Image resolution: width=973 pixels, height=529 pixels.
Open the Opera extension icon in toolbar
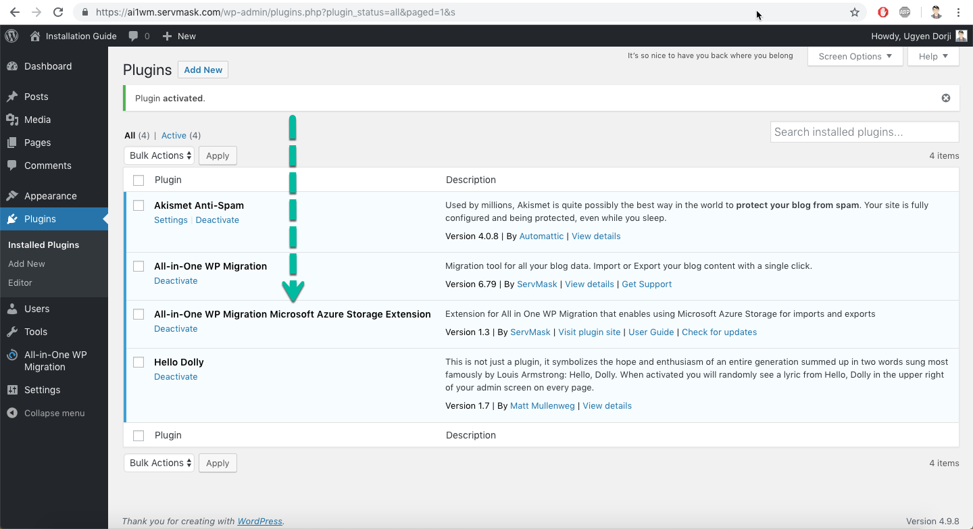coord(882,12)
